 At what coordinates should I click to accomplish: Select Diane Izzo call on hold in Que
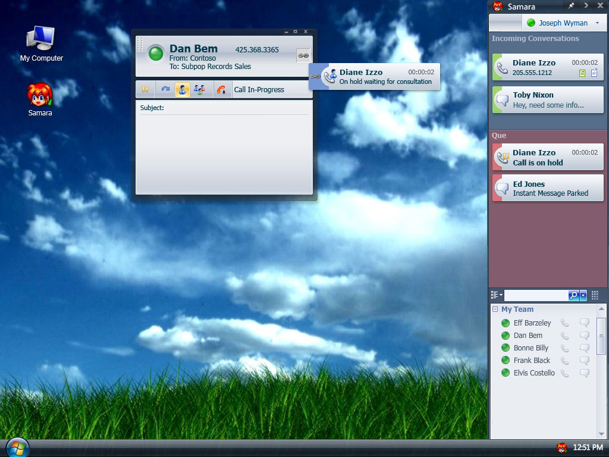tap(548, 157)
